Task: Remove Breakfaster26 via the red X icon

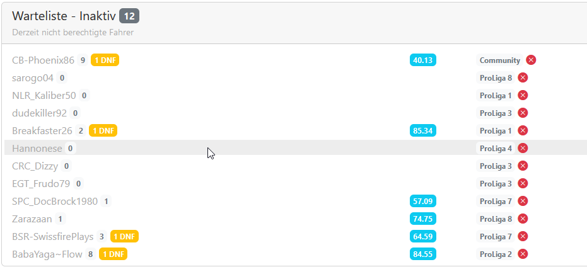Action: point(523,131)
